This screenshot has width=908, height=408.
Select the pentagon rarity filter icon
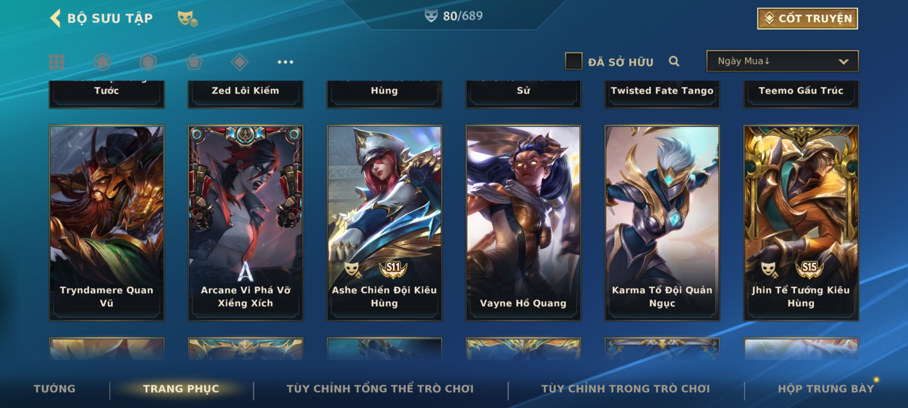[x=194, y=62]
